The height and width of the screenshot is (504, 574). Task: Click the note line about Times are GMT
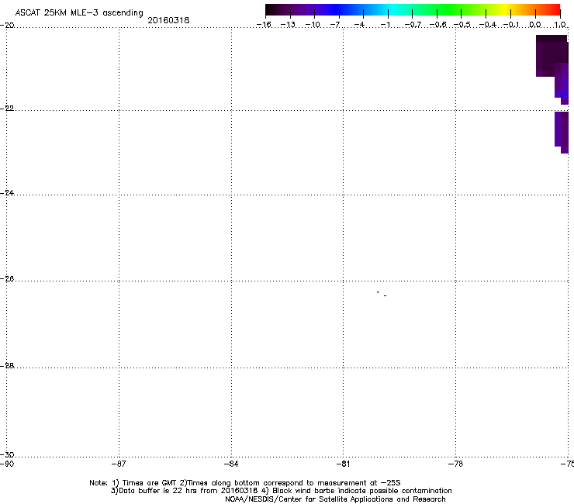(245, 483)
